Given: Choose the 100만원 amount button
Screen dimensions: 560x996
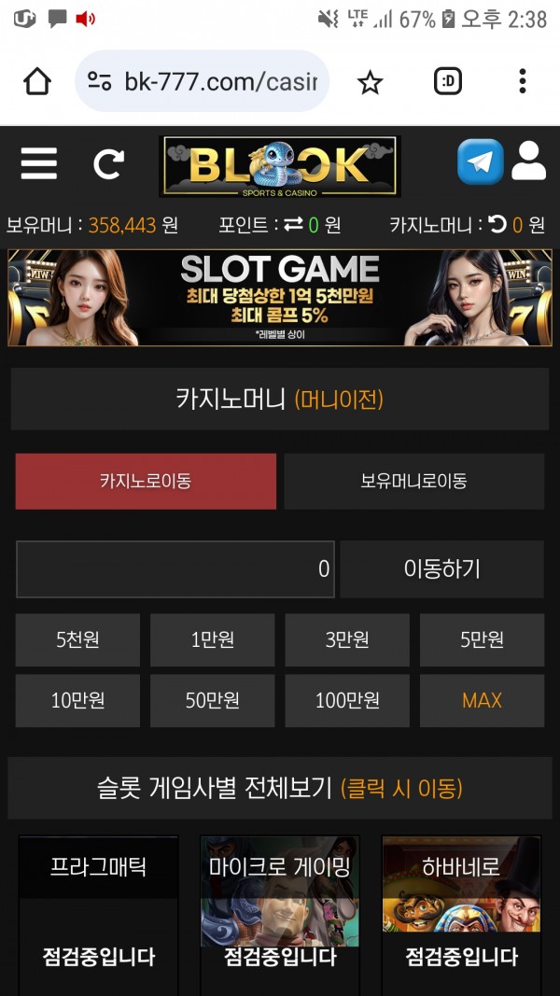Looking at the screenshot, I should click(347, 701).
